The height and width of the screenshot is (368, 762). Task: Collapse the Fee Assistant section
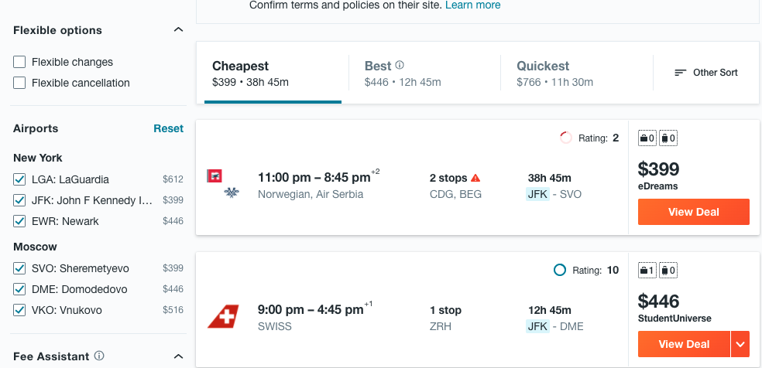coord(178,356)
